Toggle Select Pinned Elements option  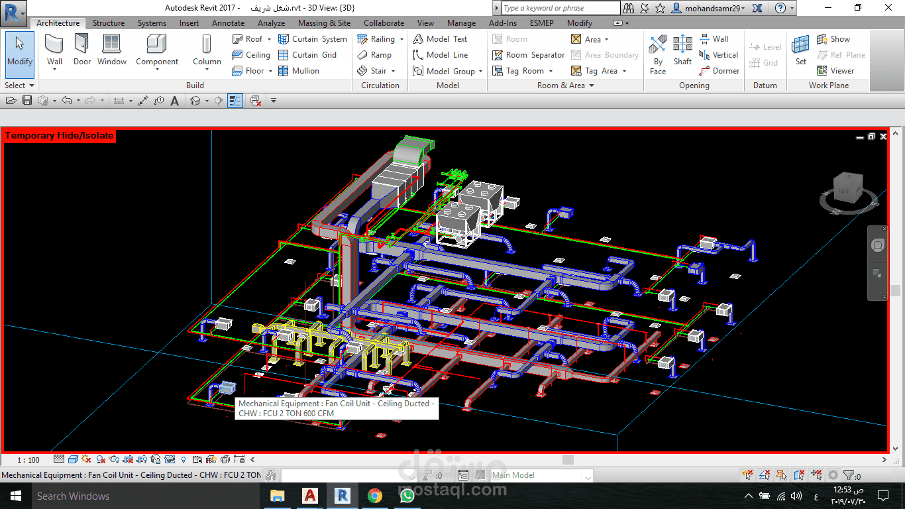pos(782,475)
